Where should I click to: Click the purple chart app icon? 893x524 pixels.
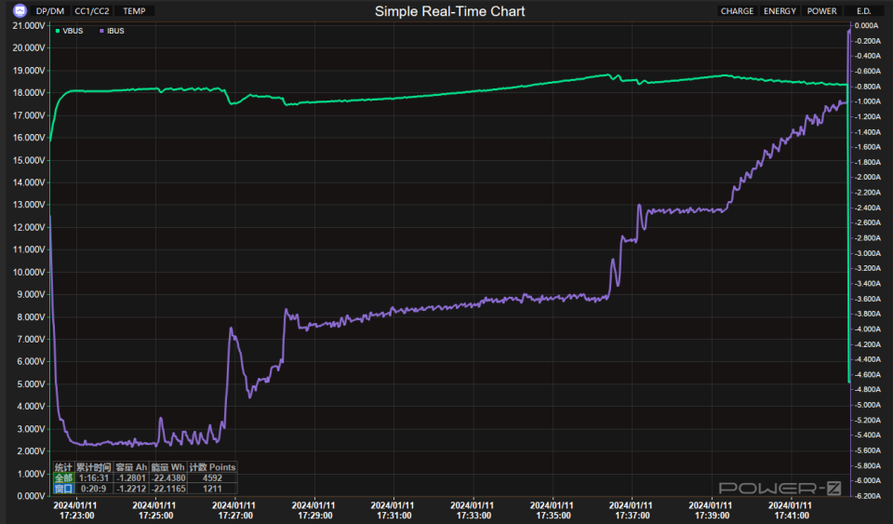(20, 11)
